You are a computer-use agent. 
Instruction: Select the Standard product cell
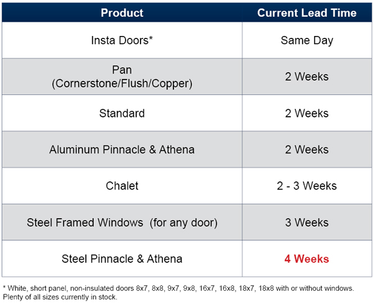pos(122,113)
